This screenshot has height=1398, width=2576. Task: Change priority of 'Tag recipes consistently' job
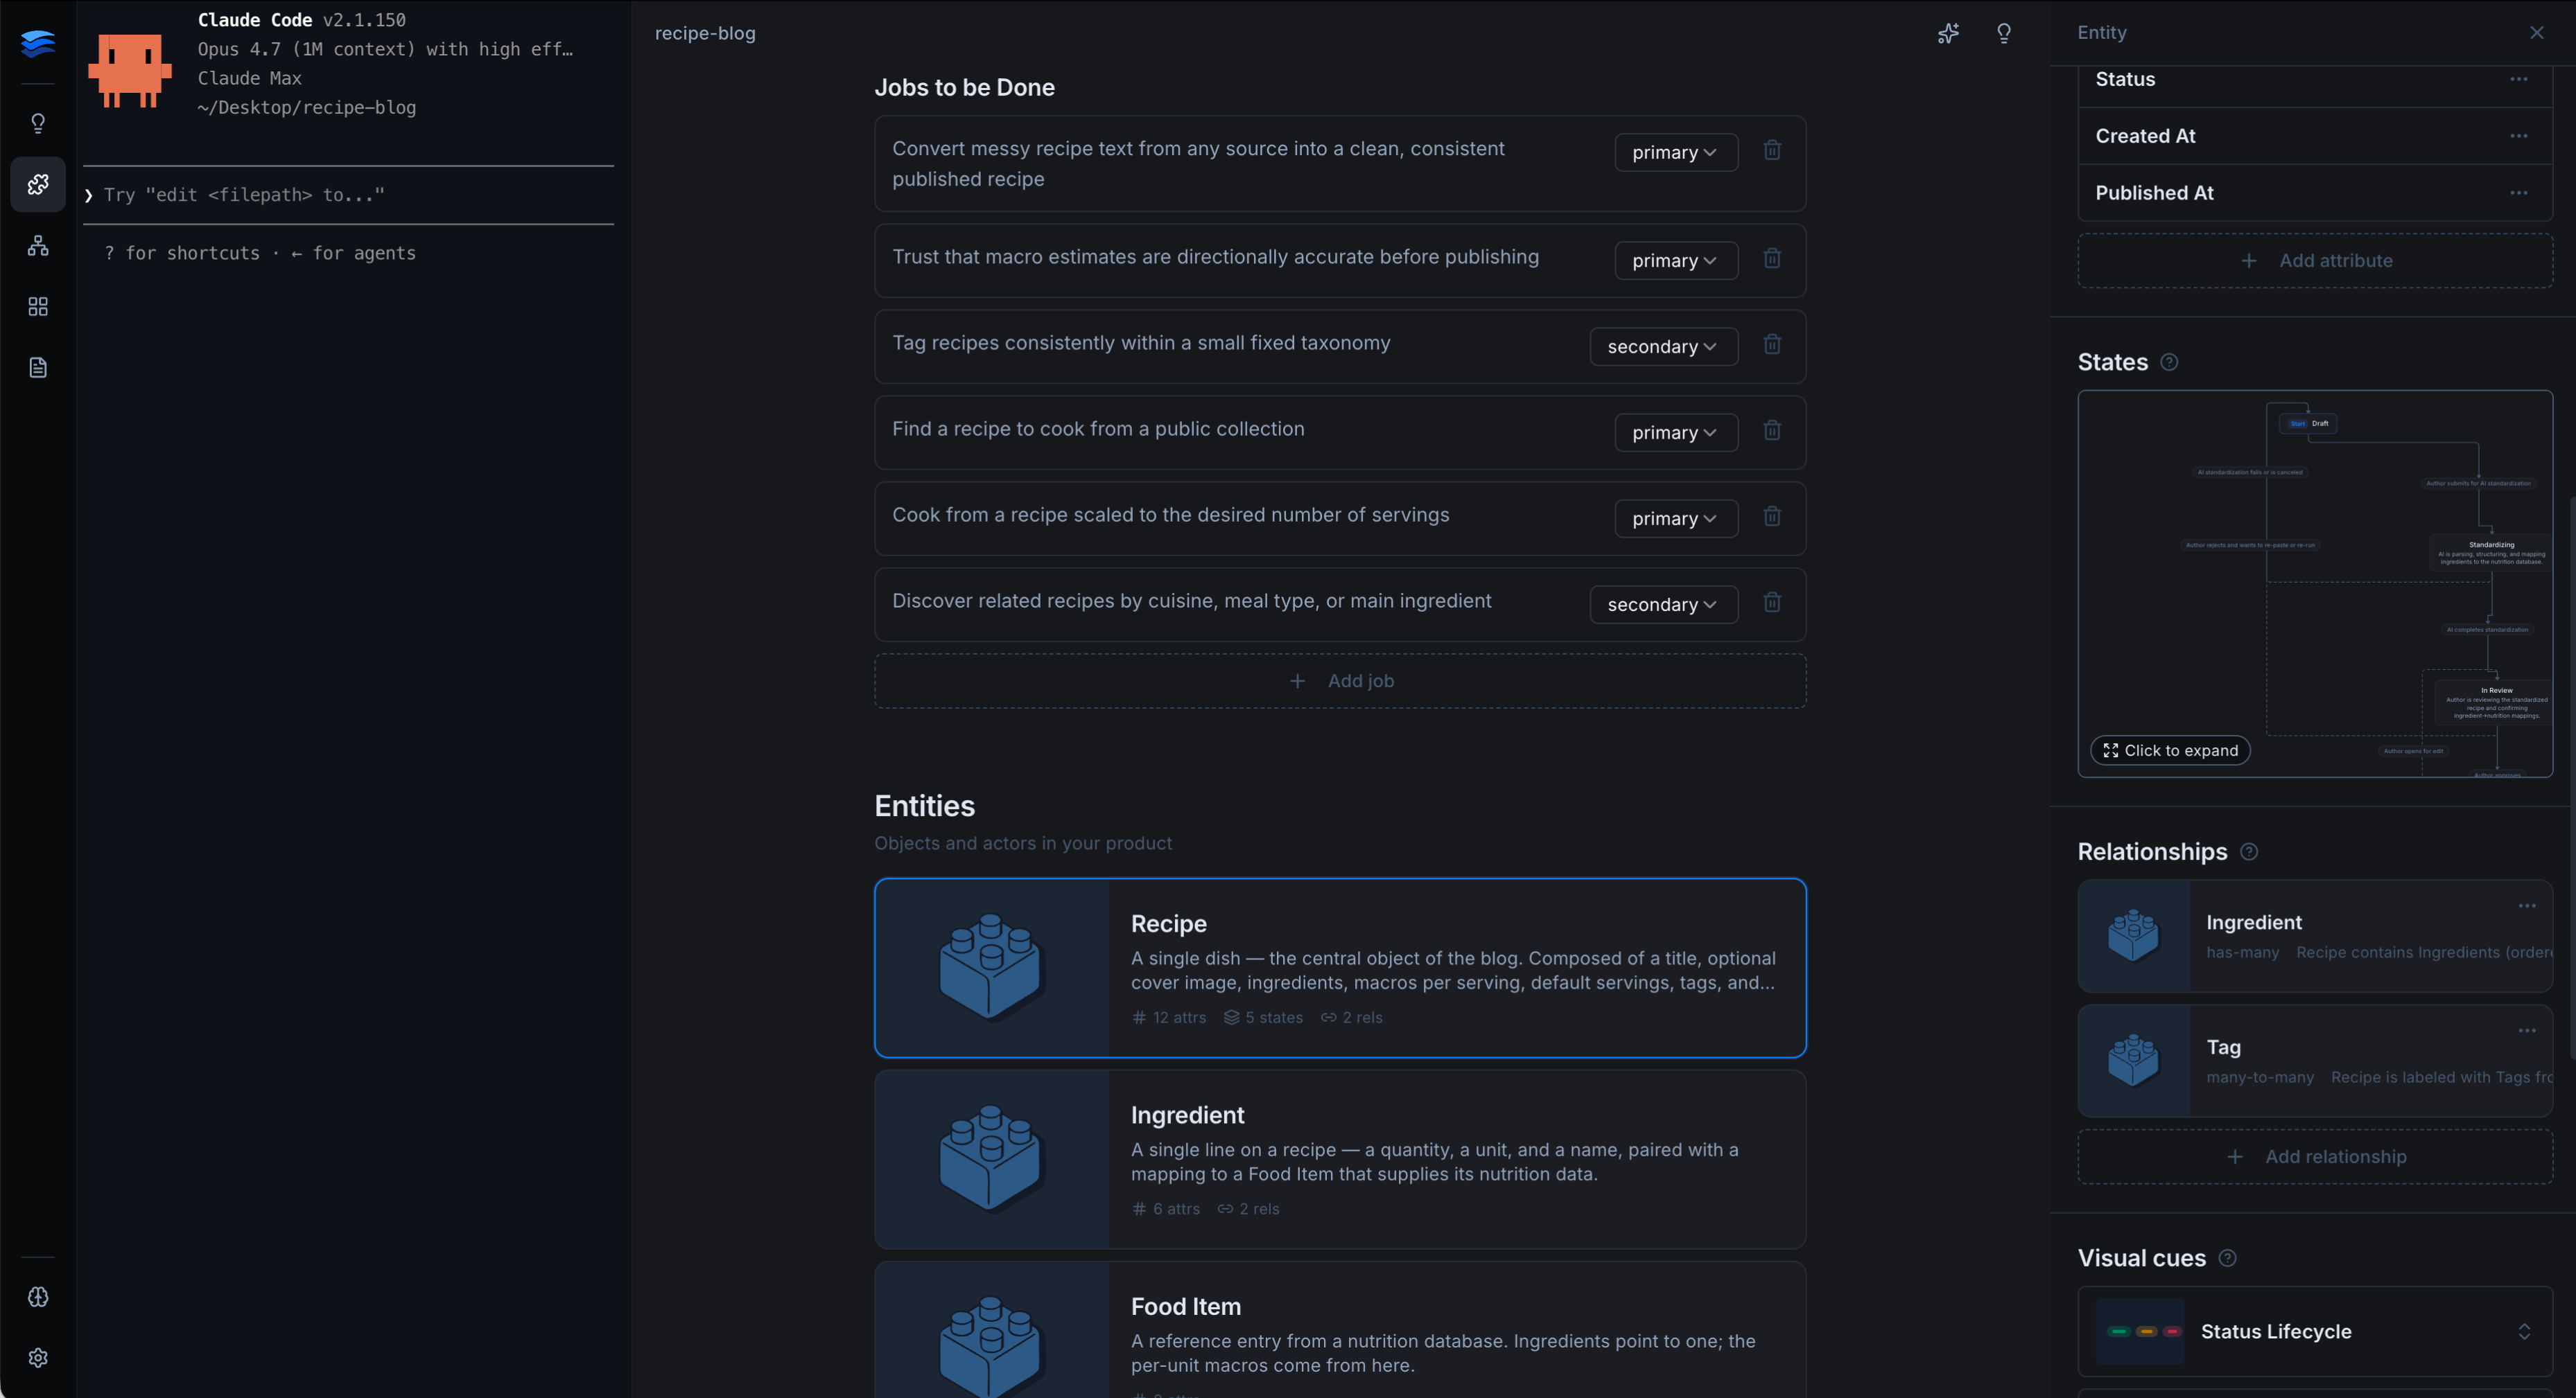click(1664, 346)
